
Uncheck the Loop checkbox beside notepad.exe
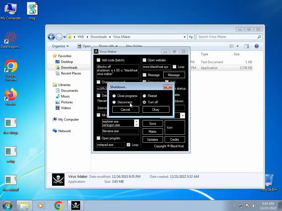pyautogui.click(x=128, y=145)
